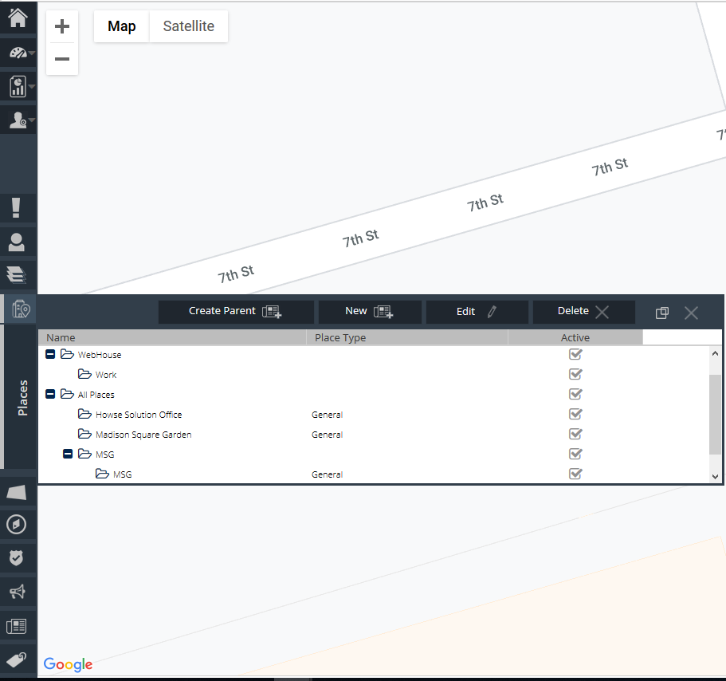Sort by Name column header
726x681 pixels.
(x=172, y=338)
